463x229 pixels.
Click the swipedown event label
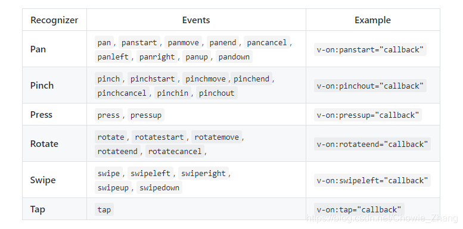click(x=159, y=187)
